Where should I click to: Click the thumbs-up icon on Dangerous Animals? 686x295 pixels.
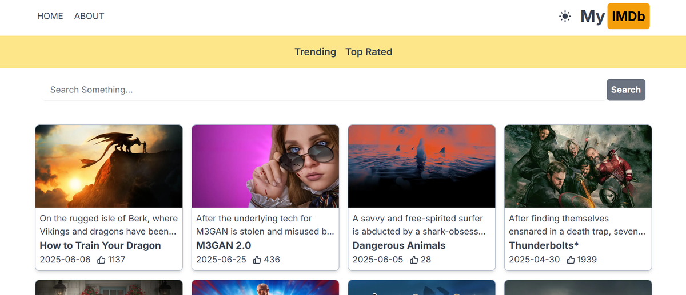tap(414, 260)
